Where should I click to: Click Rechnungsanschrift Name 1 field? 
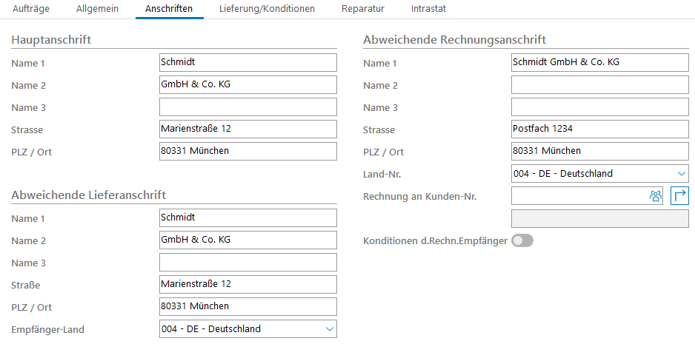point(599,63)
